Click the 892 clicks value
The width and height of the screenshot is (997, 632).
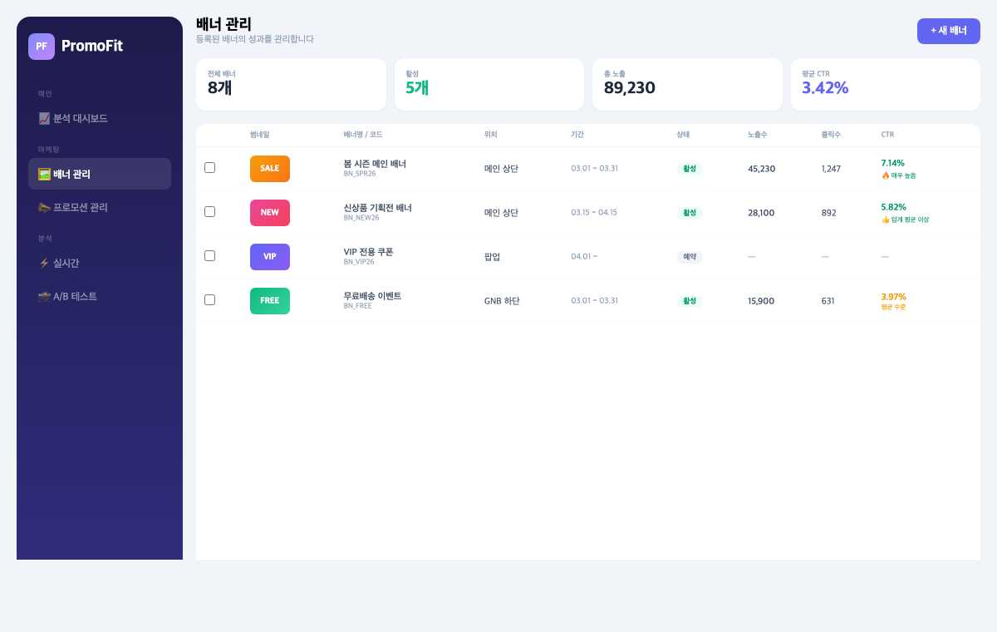[x=829, y=213]
